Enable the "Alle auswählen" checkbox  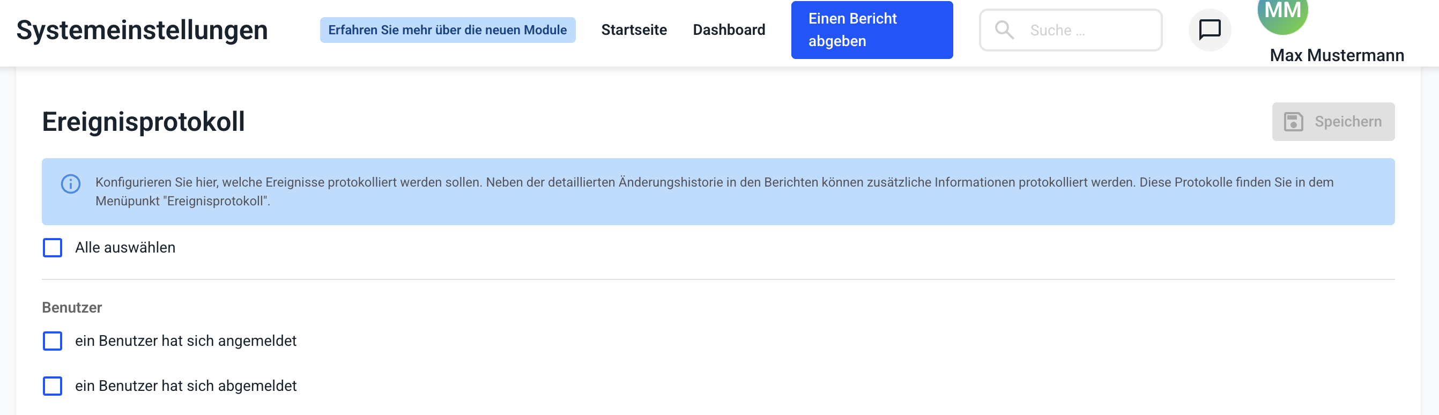coord(53,247)
